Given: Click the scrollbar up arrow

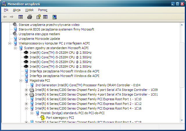Looking at the screenshot, I should tap(182, 25).
